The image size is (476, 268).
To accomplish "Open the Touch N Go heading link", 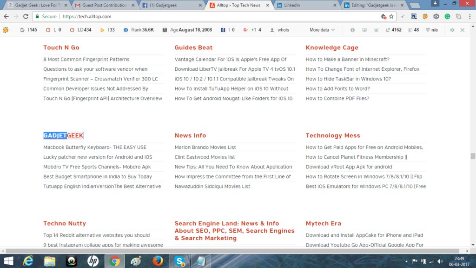I will (61, 47).
